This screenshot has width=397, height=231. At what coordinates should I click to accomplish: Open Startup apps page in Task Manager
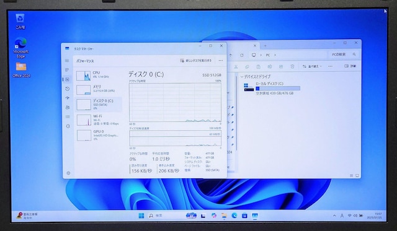[x=68, y=98]
